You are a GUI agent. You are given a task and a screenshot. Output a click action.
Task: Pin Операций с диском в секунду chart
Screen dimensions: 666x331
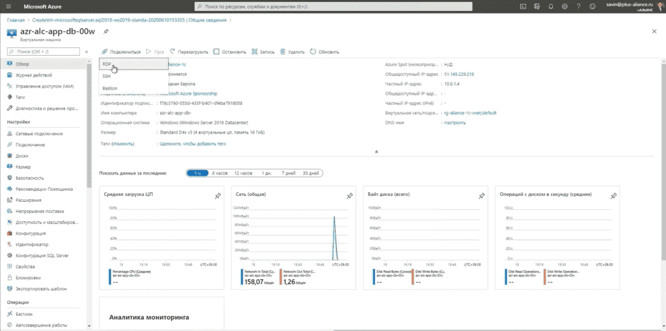613,196
